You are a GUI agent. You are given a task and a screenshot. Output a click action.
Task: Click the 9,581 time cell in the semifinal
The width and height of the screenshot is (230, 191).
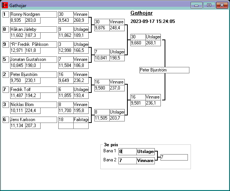pos(138,103)
